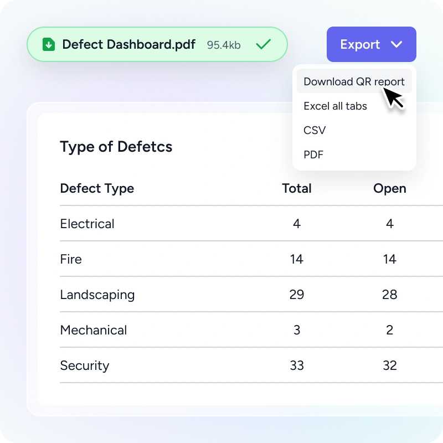Select Download QR report from the menu
This screenshot has width=443, height=443.
click(x=353, y=81)
